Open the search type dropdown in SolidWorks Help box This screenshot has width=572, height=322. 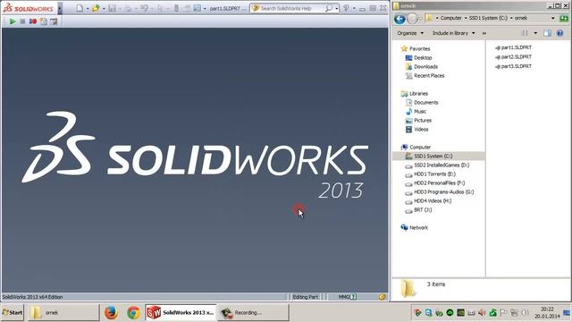pyautogui.click(x=336, y=8)
